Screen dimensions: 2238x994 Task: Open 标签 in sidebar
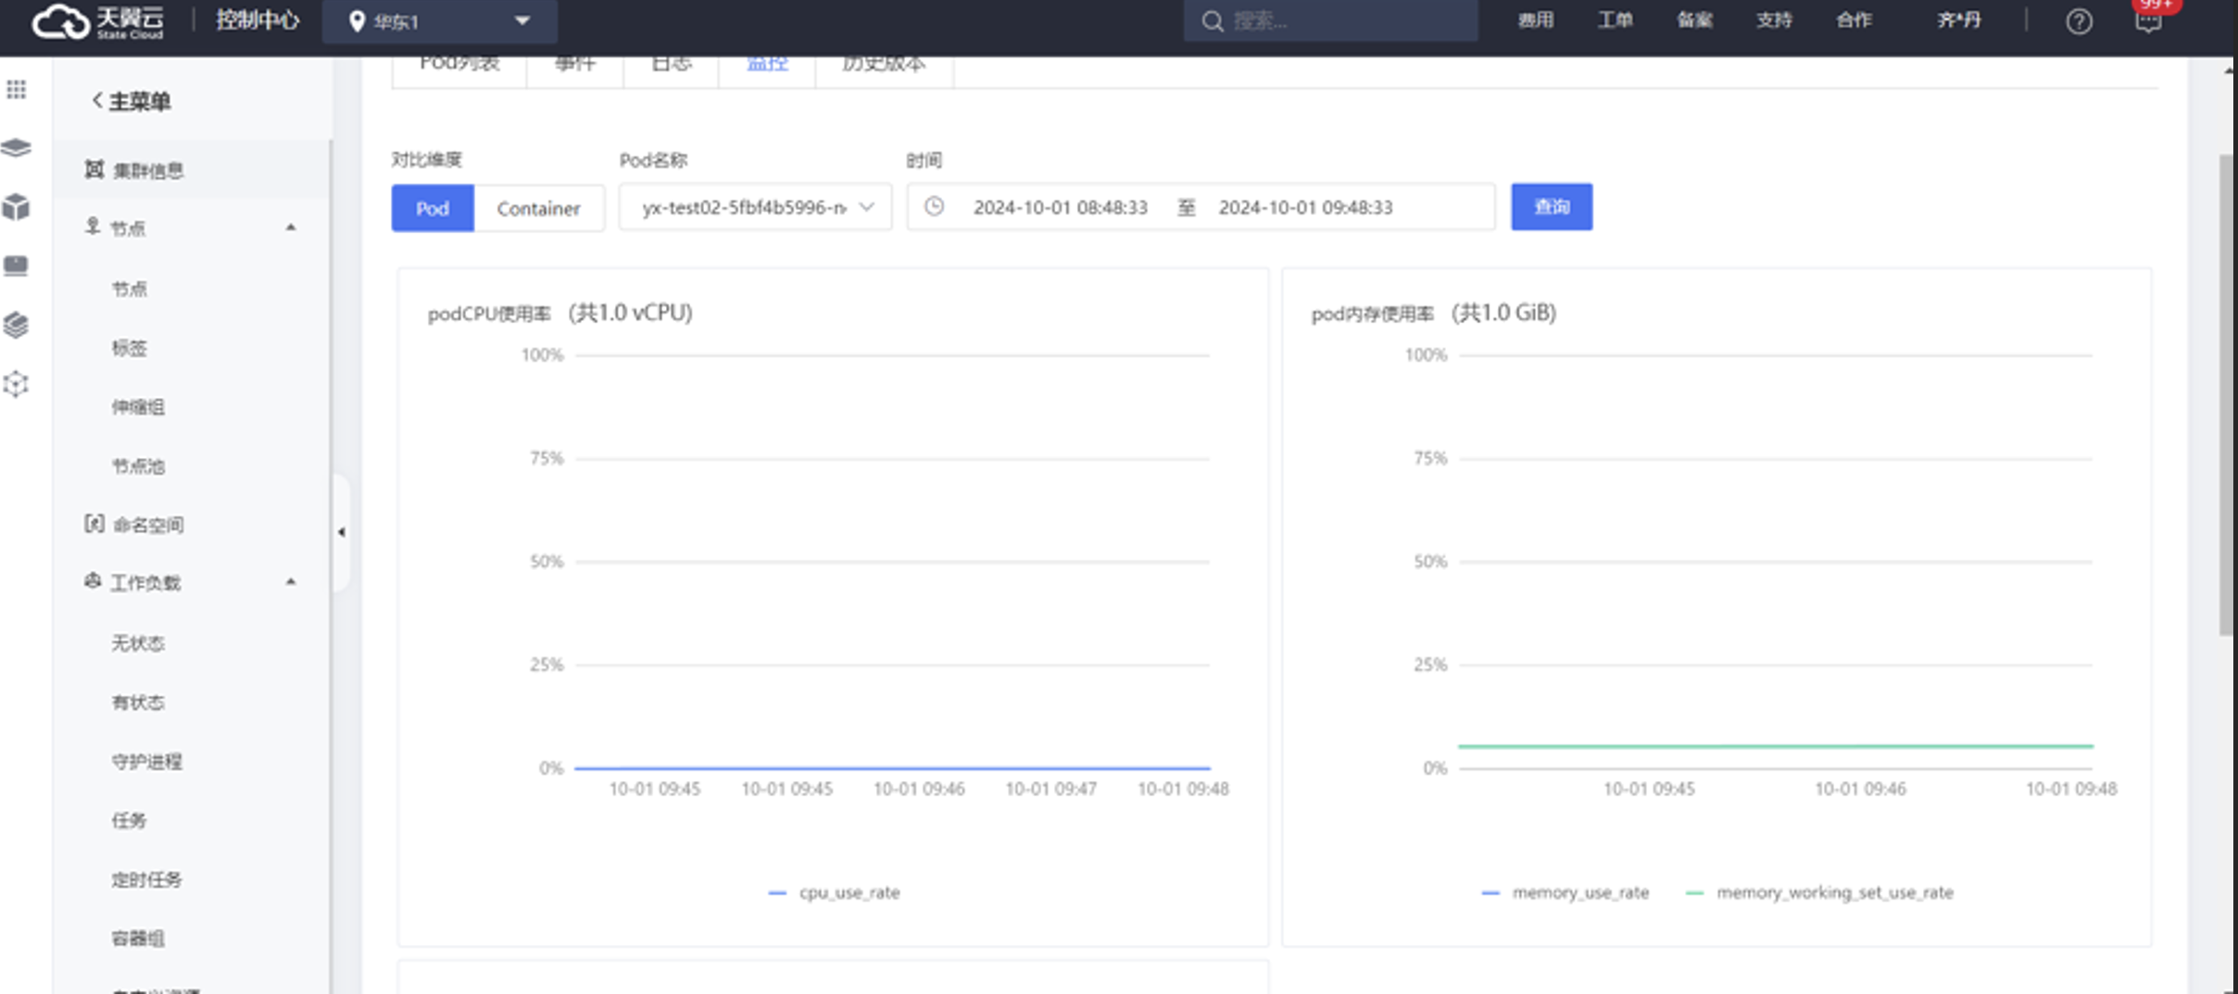click(130, 348)
